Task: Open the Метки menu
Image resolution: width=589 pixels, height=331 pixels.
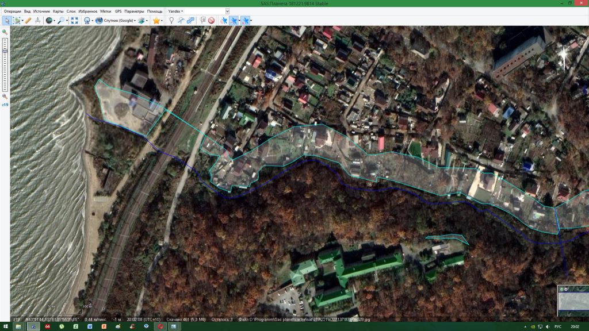Action: click(x=105, y=11)
